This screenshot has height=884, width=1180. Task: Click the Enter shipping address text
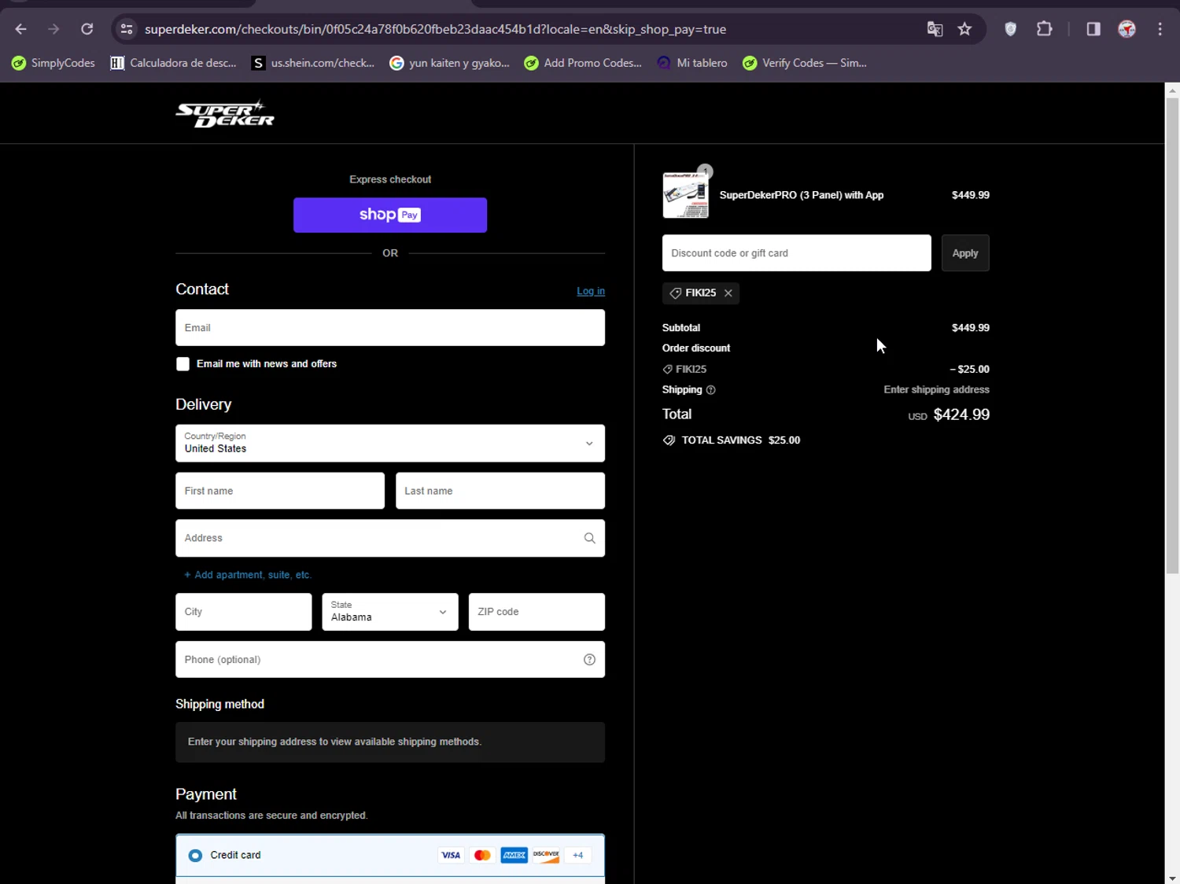[x=936, y=390]
